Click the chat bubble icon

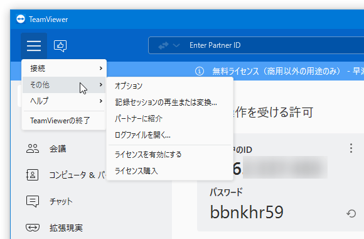(33, 201)
